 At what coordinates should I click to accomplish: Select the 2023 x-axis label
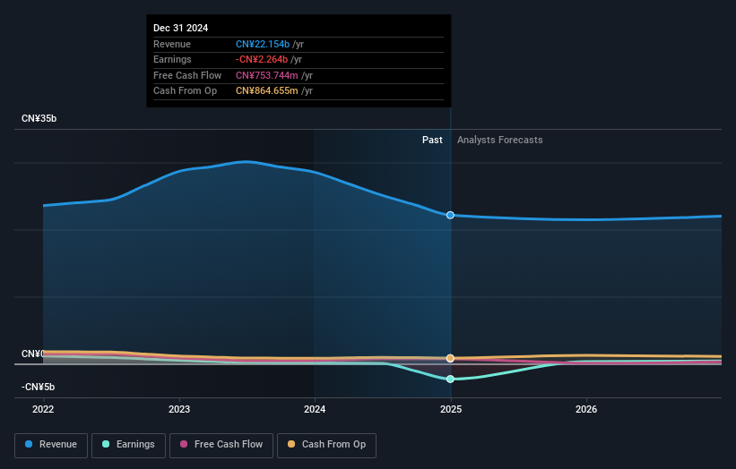pyautogui.click(x=179, y=409)
